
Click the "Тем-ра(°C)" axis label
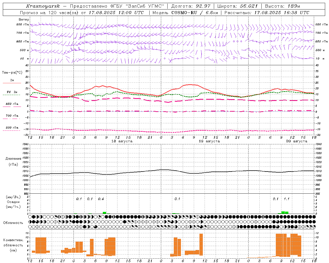(x=12, y=73)
